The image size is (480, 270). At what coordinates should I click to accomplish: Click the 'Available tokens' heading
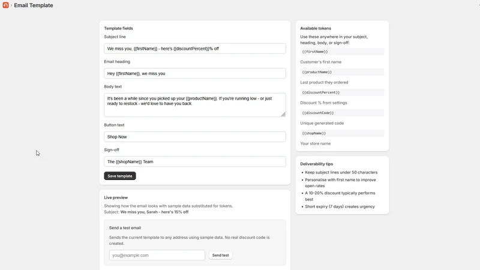(316, 28)
